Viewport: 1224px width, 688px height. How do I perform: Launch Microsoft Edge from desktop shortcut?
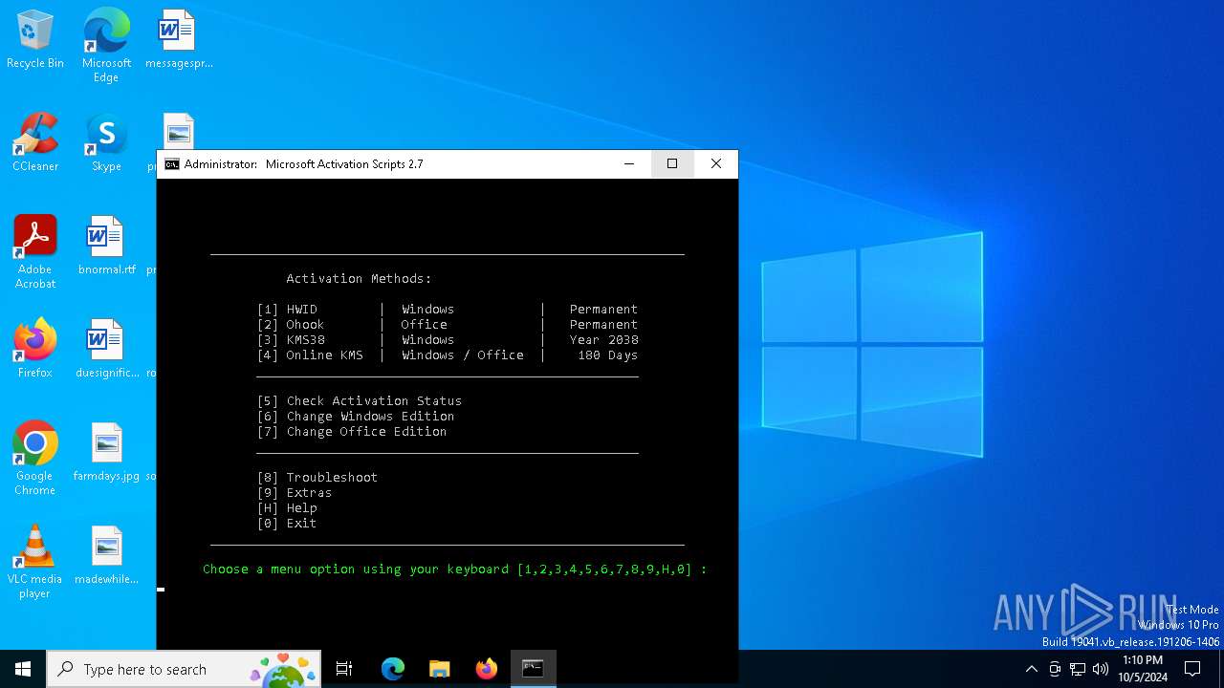click(106, 46)
